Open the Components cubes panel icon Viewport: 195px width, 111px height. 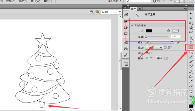coord(126,48)
